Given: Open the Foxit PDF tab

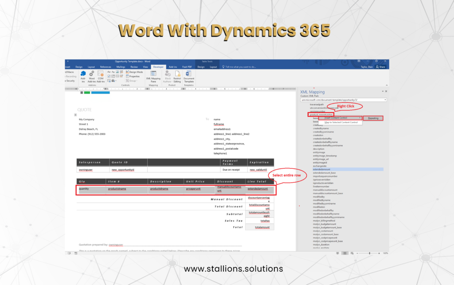Looking at the screenshot, I should coord(187,67).
